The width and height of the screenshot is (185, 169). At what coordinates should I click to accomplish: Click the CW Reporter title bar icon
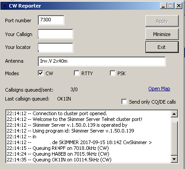pos(5,6)
